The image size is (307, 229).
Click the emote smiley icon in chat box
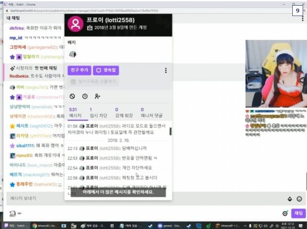click(299, 199)
